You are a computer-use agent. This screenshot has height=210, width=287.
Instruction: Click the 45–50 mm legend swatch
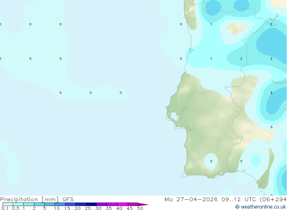point(133,204)
